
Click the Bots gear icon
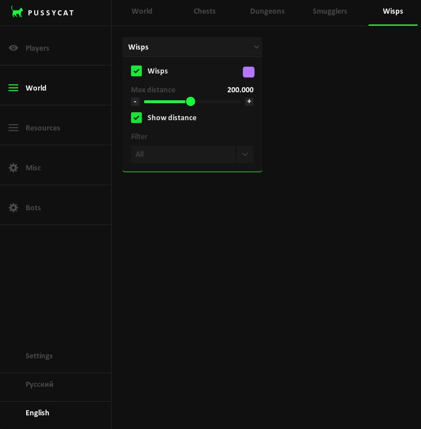[x=13, y=207]
